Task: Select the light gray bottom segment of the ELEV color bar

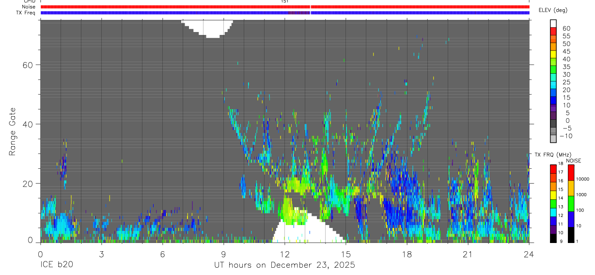Action: click(553, 138)
